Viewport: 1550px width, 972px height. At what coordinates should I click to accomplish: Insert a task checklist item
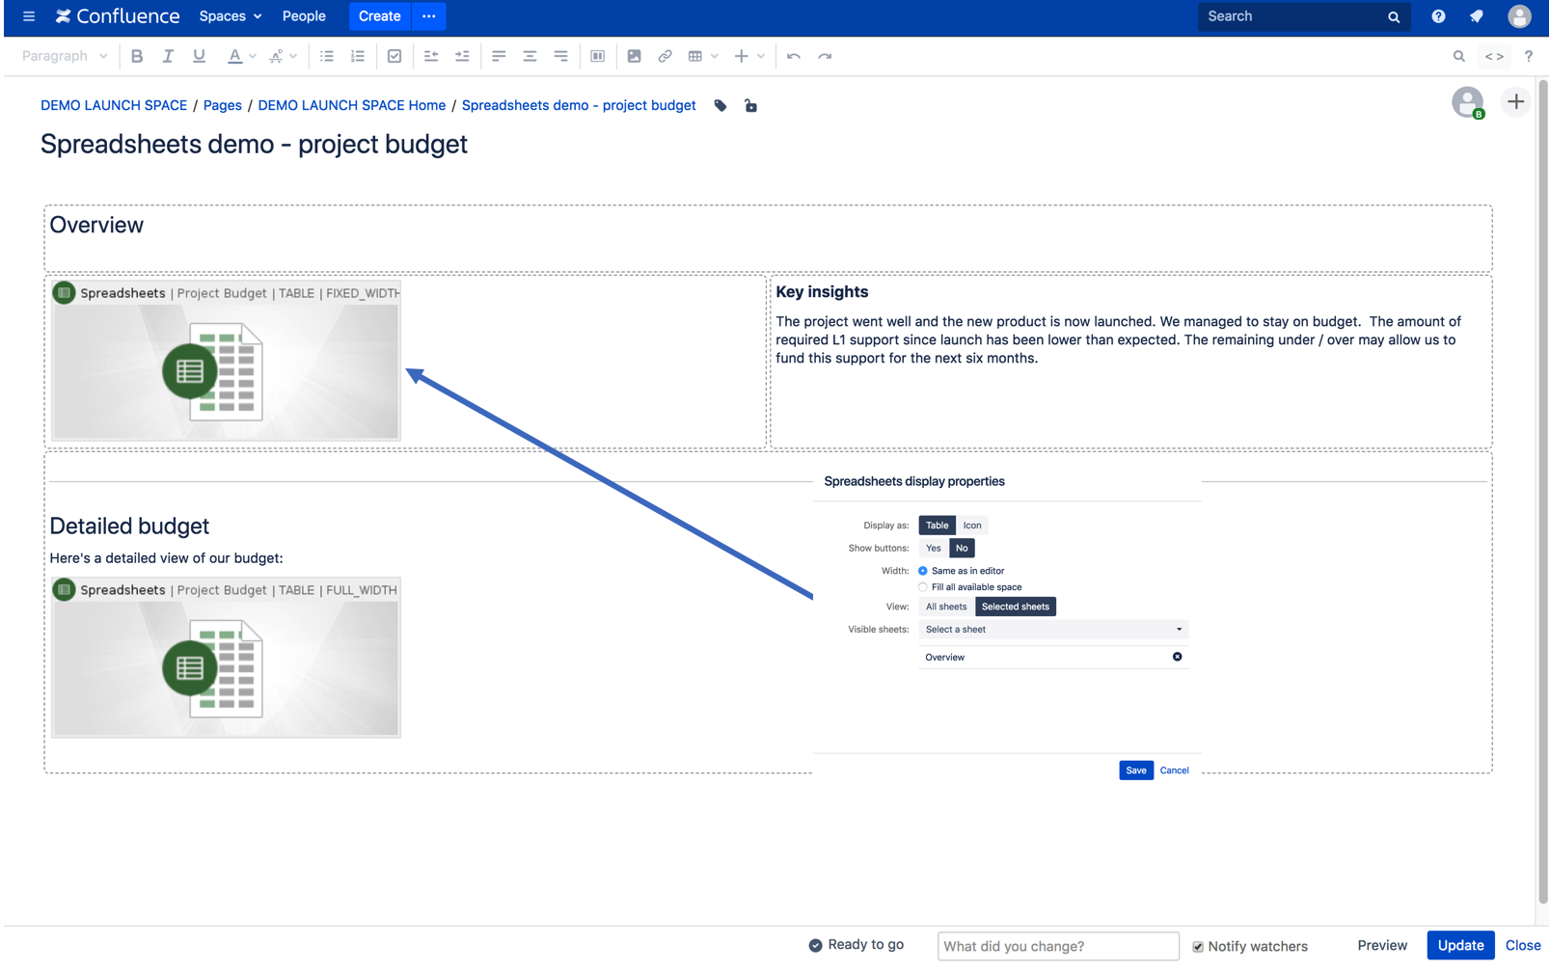pos(394,56)
